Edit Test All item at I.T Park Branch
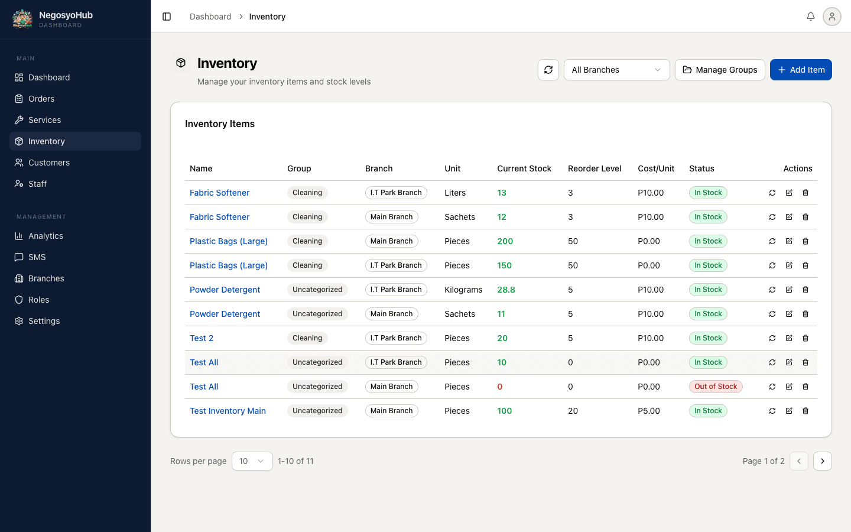Image resolution: width=851 pixels, height=532 pixels. point(789,362)
